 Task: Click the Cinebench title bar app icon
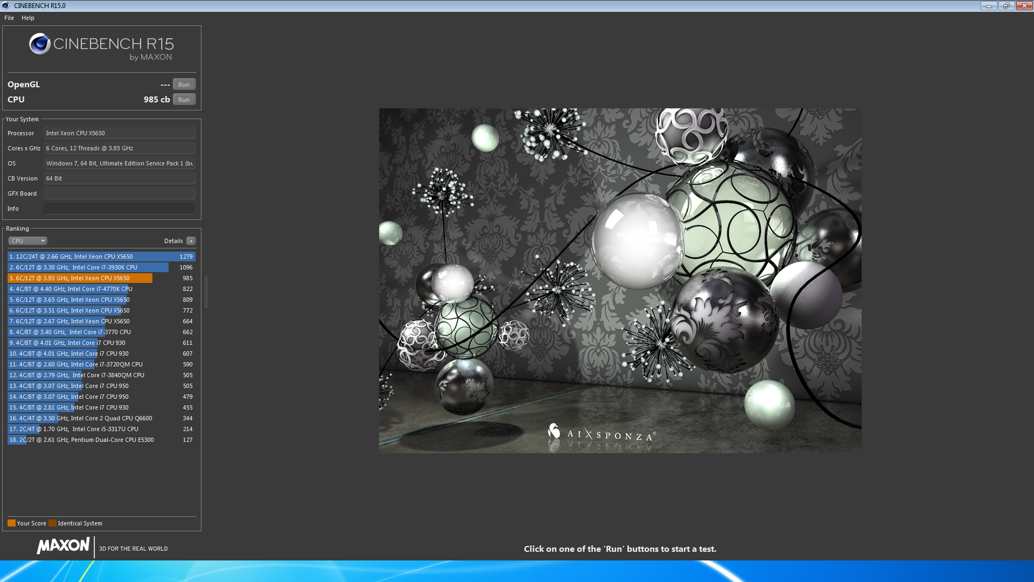(6, 5)
